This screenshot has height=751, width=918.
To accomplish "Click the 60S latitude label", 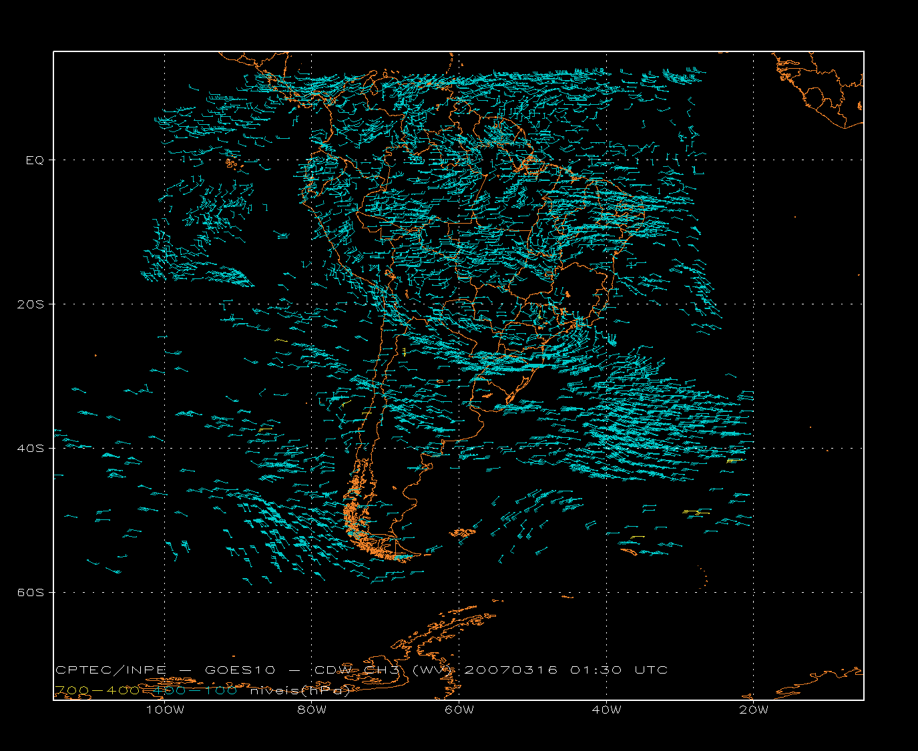I will (30, 593).
